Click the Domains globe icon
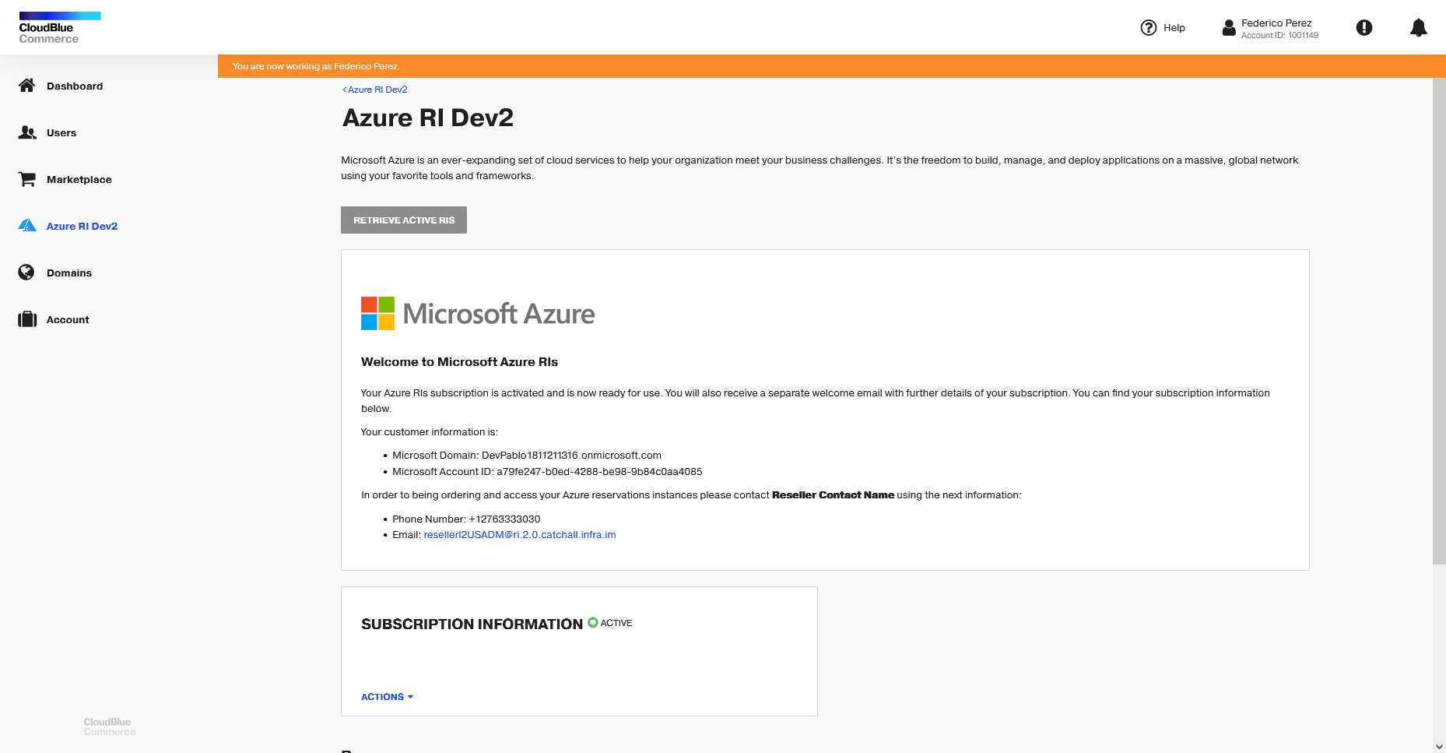This screenshot has height=753, width=1446. pyautogui.click(x=26, y=273)
